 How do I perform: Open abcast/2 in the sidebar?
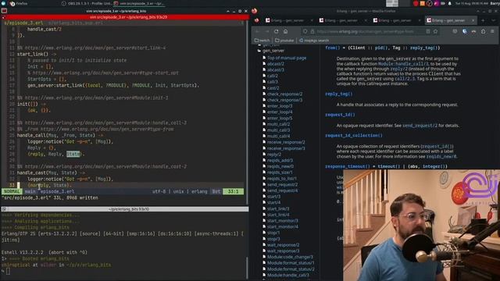pos(276,64)
